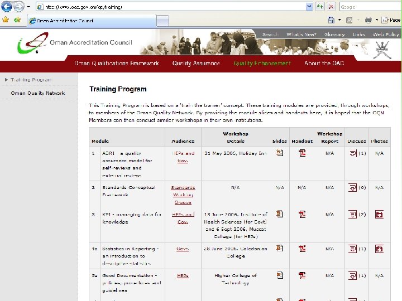
Task: Click the Add to Favorites icon
Action: tap(17, 20)
